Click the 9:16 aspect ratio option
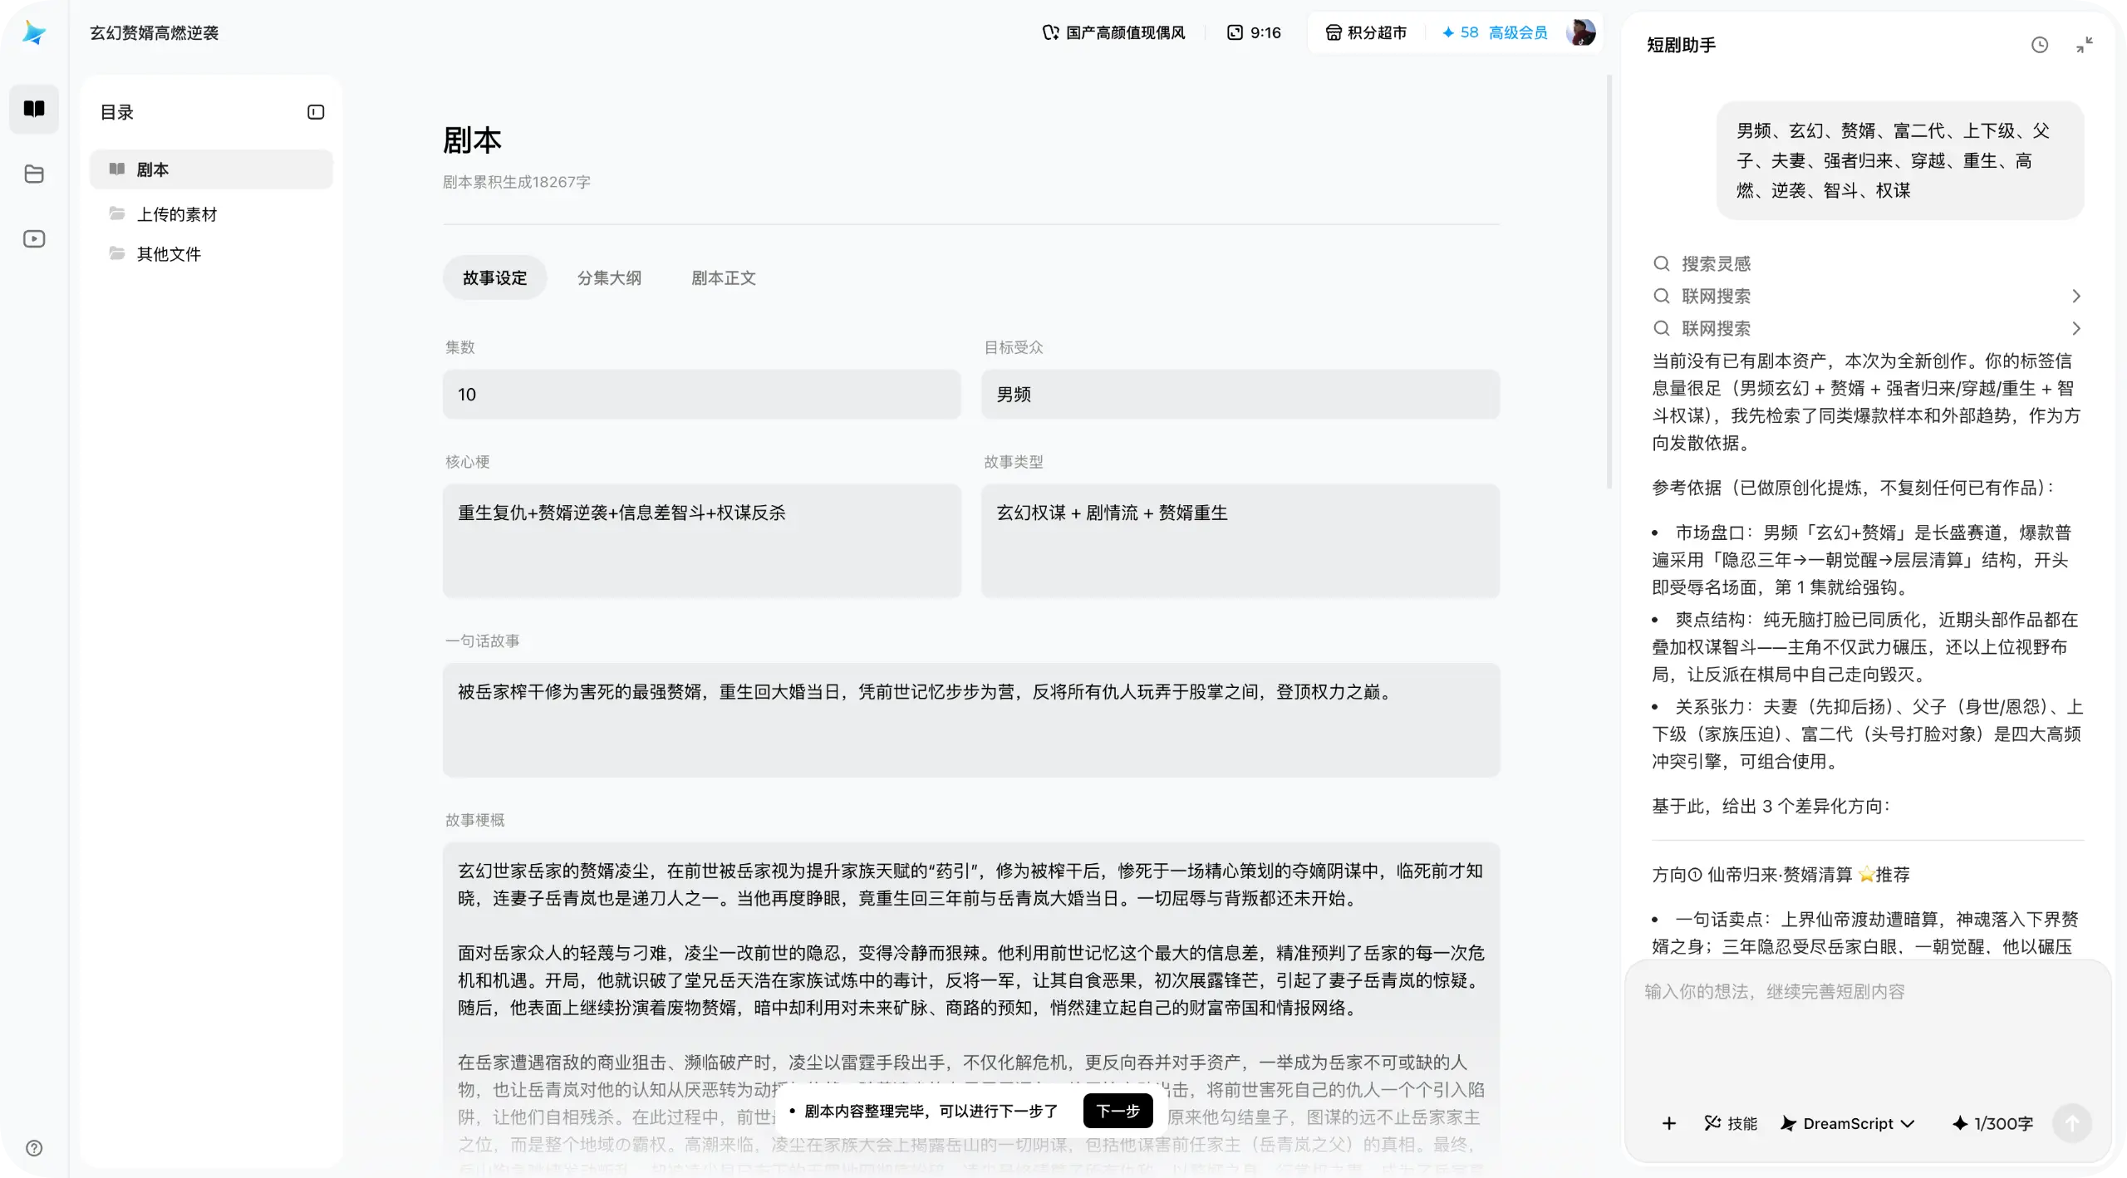 pos(1254,32)
